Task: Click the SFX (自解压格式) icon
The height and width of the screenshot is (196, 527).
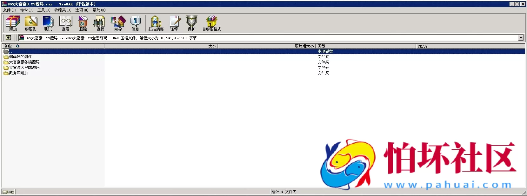Action: [212, 23]
